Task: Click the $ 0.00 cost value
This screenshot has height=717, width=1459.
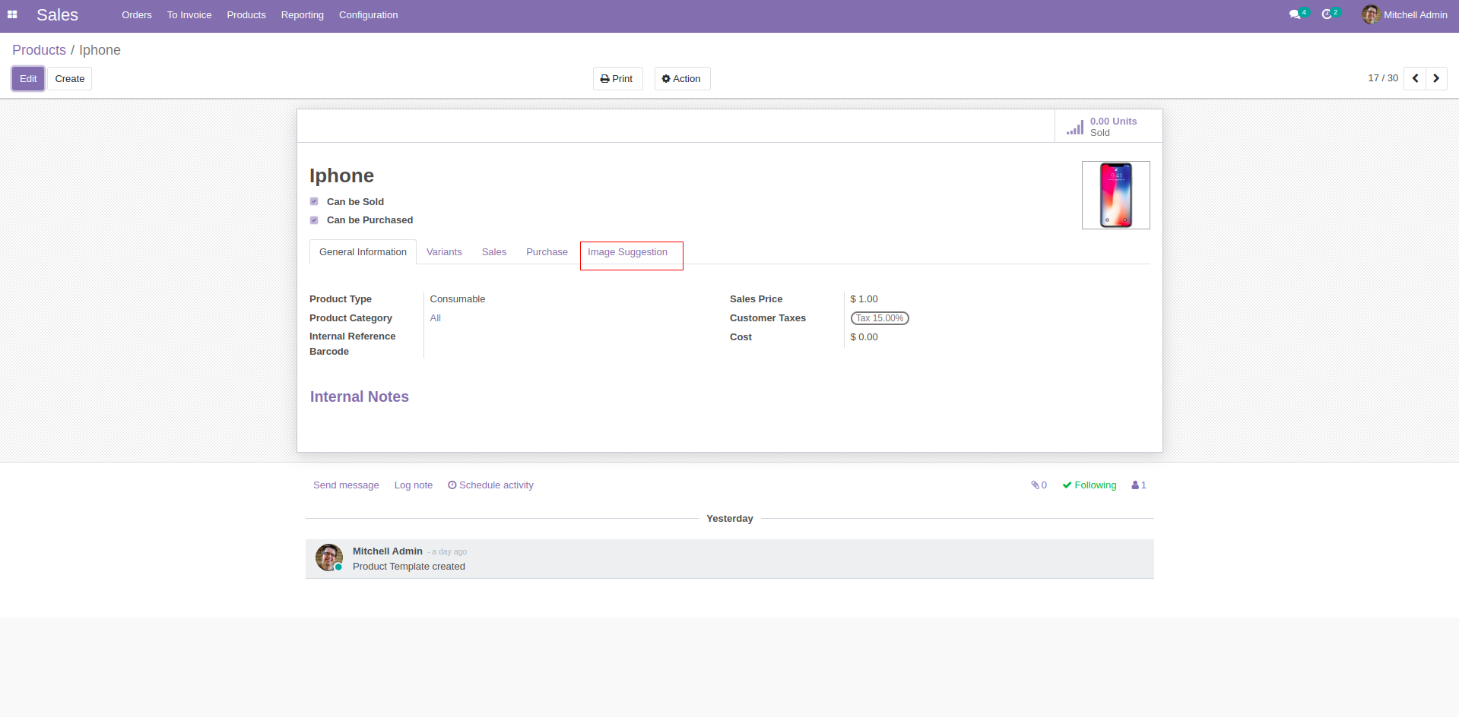Action: tap(864, 337)
